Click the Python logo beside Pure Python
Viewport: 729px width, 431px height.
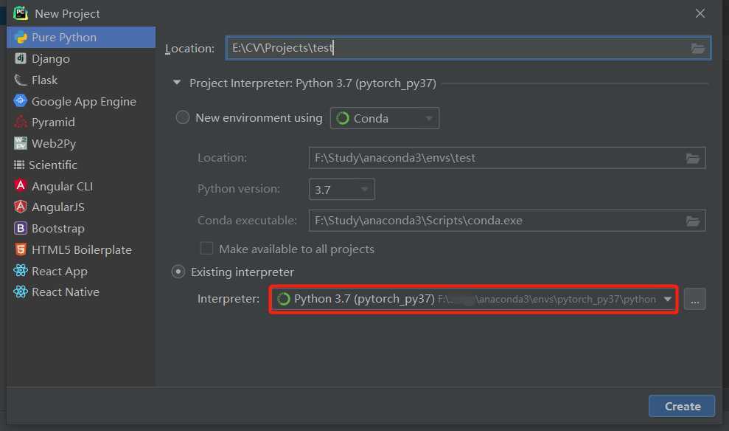[x=21, y=37]
